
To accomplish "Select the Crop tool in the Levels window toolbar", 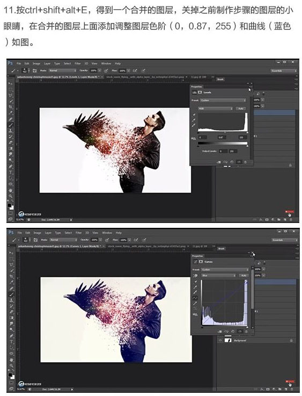I will 11,107.
